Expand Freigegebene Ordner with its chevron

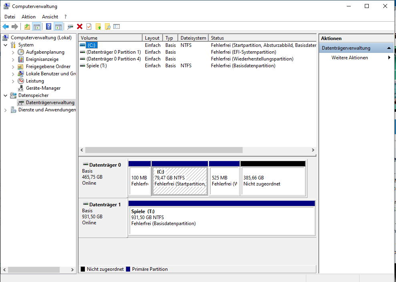13,67
